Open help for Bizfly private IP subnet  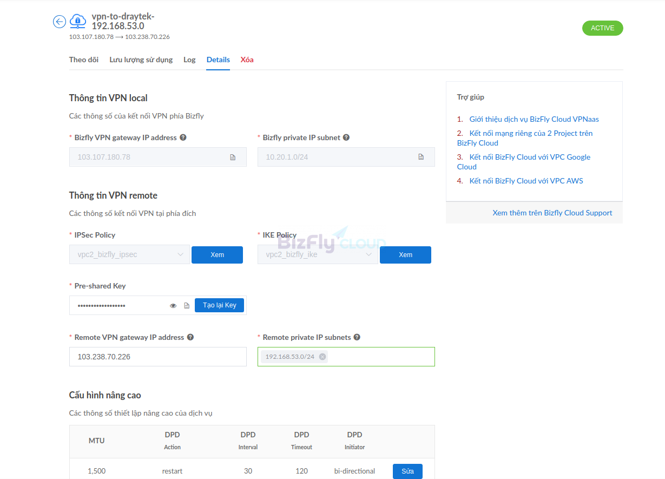[346, 137]
